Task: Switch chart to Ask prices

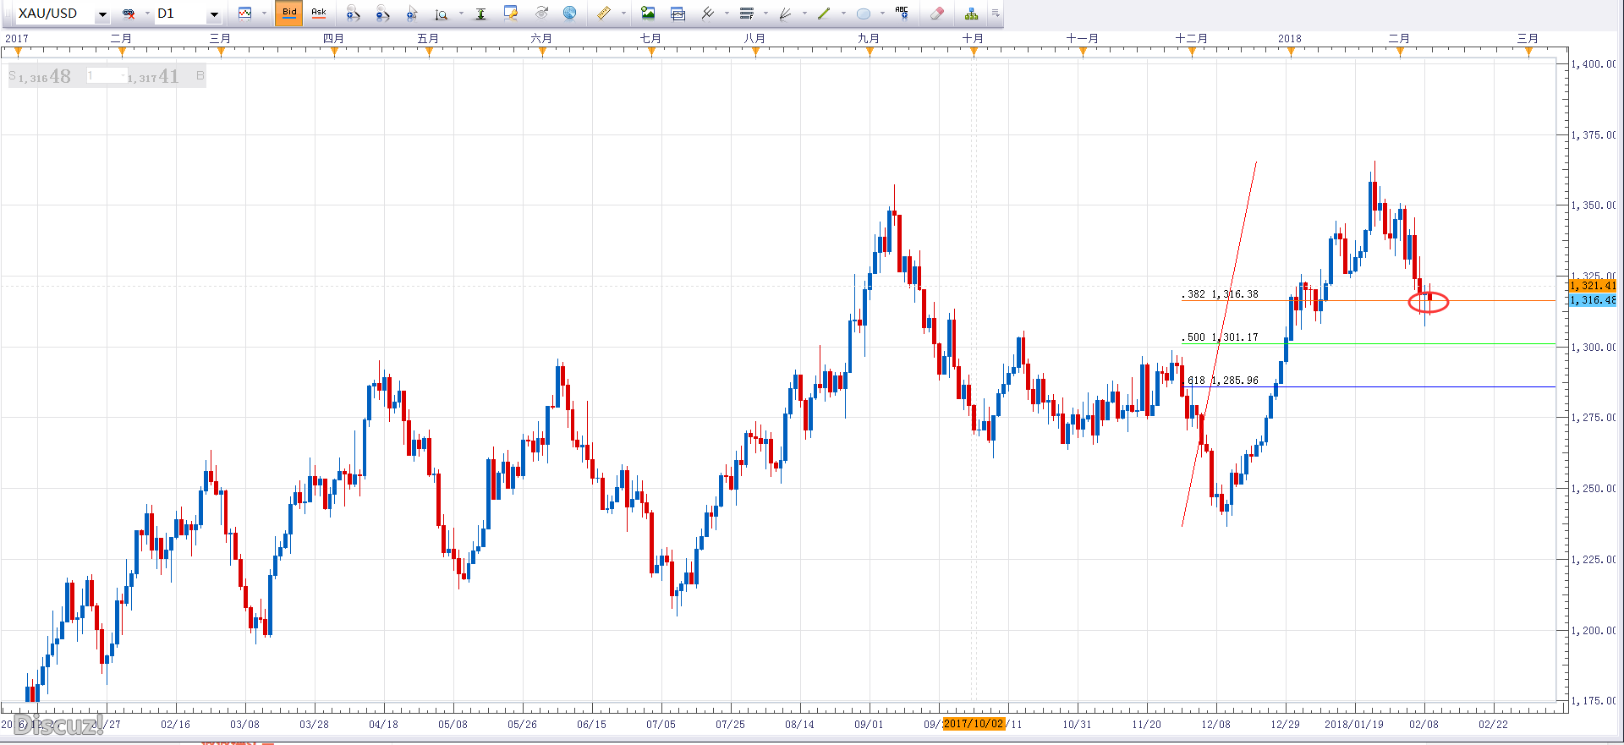Action: (319, 14)
